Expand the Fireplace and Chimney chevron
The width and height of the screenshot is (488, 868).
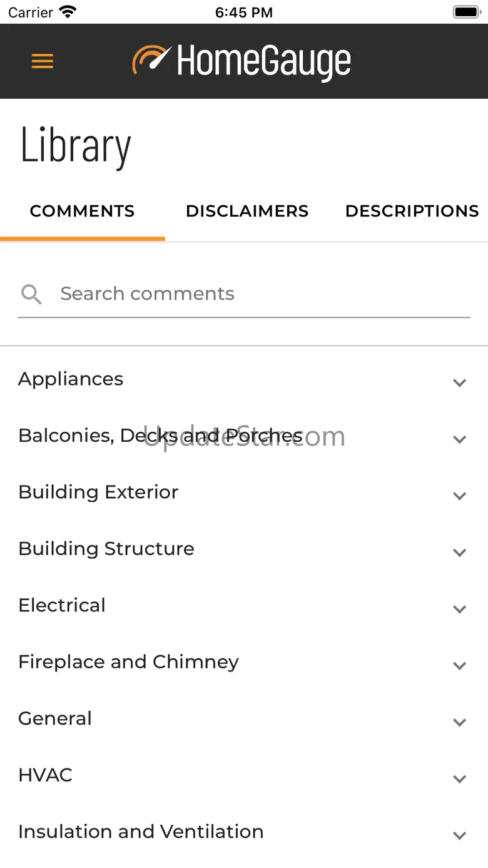tap(460, 666)
